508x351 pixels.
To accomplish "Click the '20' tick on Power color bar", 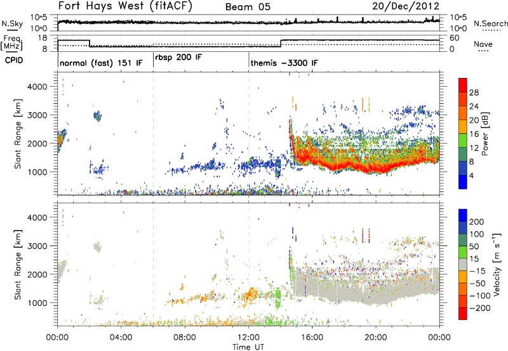I will click(x=474, y=120).
